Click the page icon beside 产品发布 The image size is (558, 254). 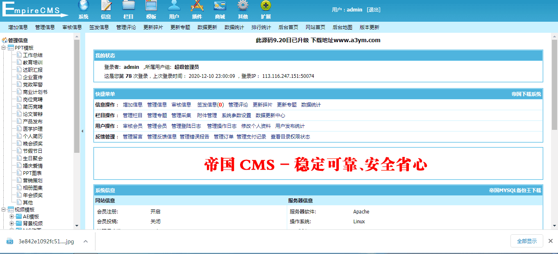[19, 121]
